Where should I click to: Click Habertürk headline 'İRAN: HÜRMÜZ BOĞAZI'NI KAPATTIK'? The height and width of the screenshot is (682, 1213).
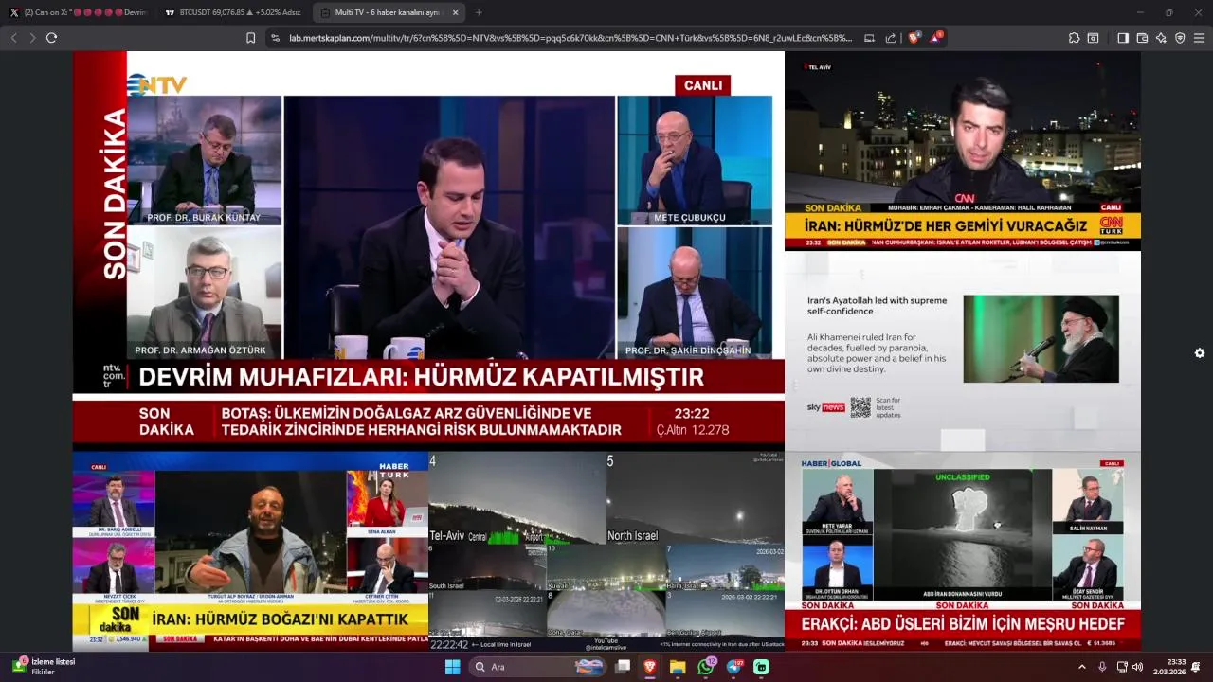click(281, 619)
